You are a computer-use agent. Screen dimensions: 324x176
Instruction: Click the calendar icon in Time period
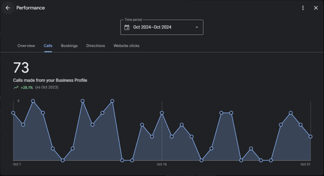(x=127, y=27)
